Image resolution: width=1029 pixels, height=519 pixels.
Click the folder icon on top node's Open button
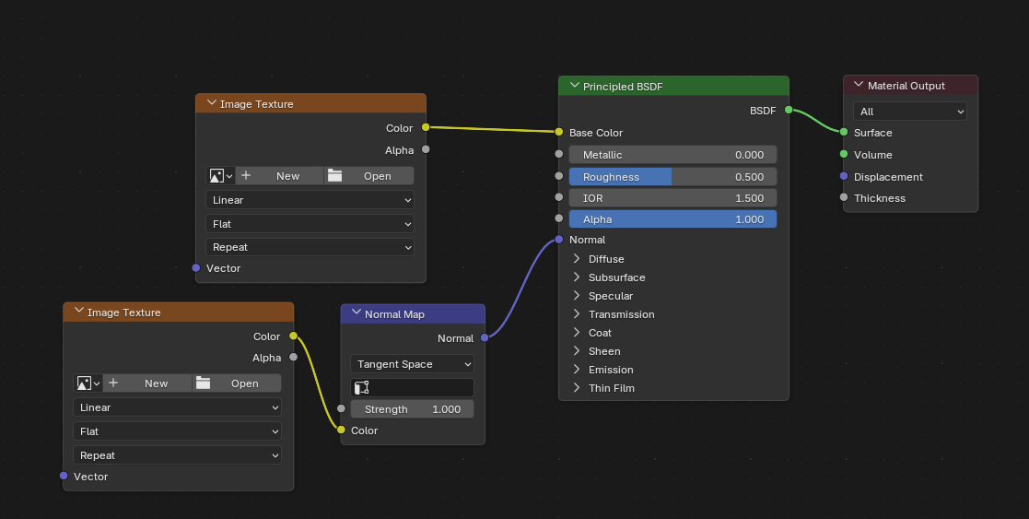[334, 176]
